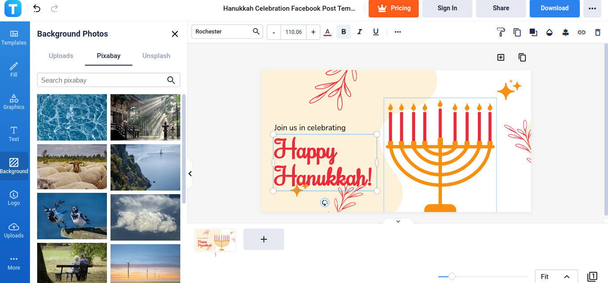608x283 pixels.
Task: Delete the selected element
Action: (x=598, y=32)
